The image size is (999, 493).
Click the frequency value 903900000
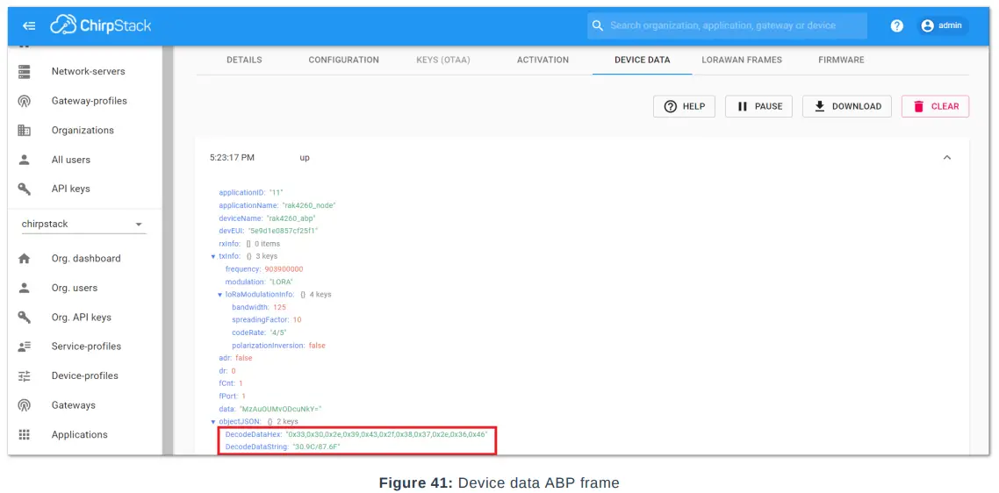pos(284,268)
